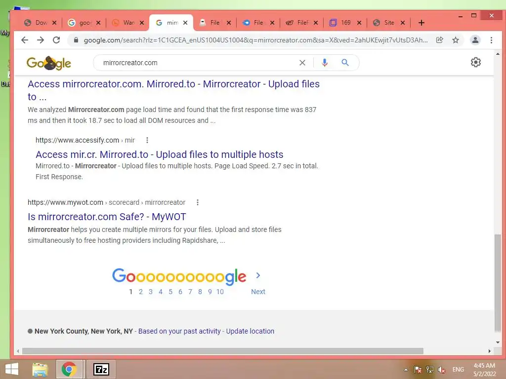Open the Chrome three-dot menu
Screen dimensions: 506x379
491,40
